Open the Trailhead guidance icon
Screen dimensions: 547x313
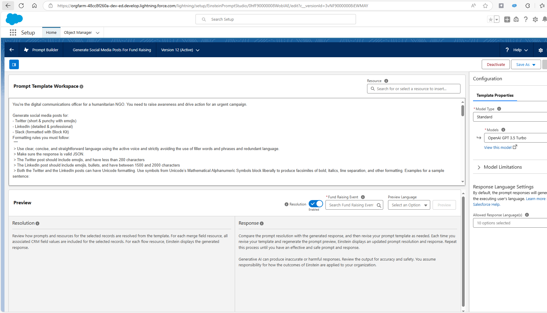click(x=516, y=19)
